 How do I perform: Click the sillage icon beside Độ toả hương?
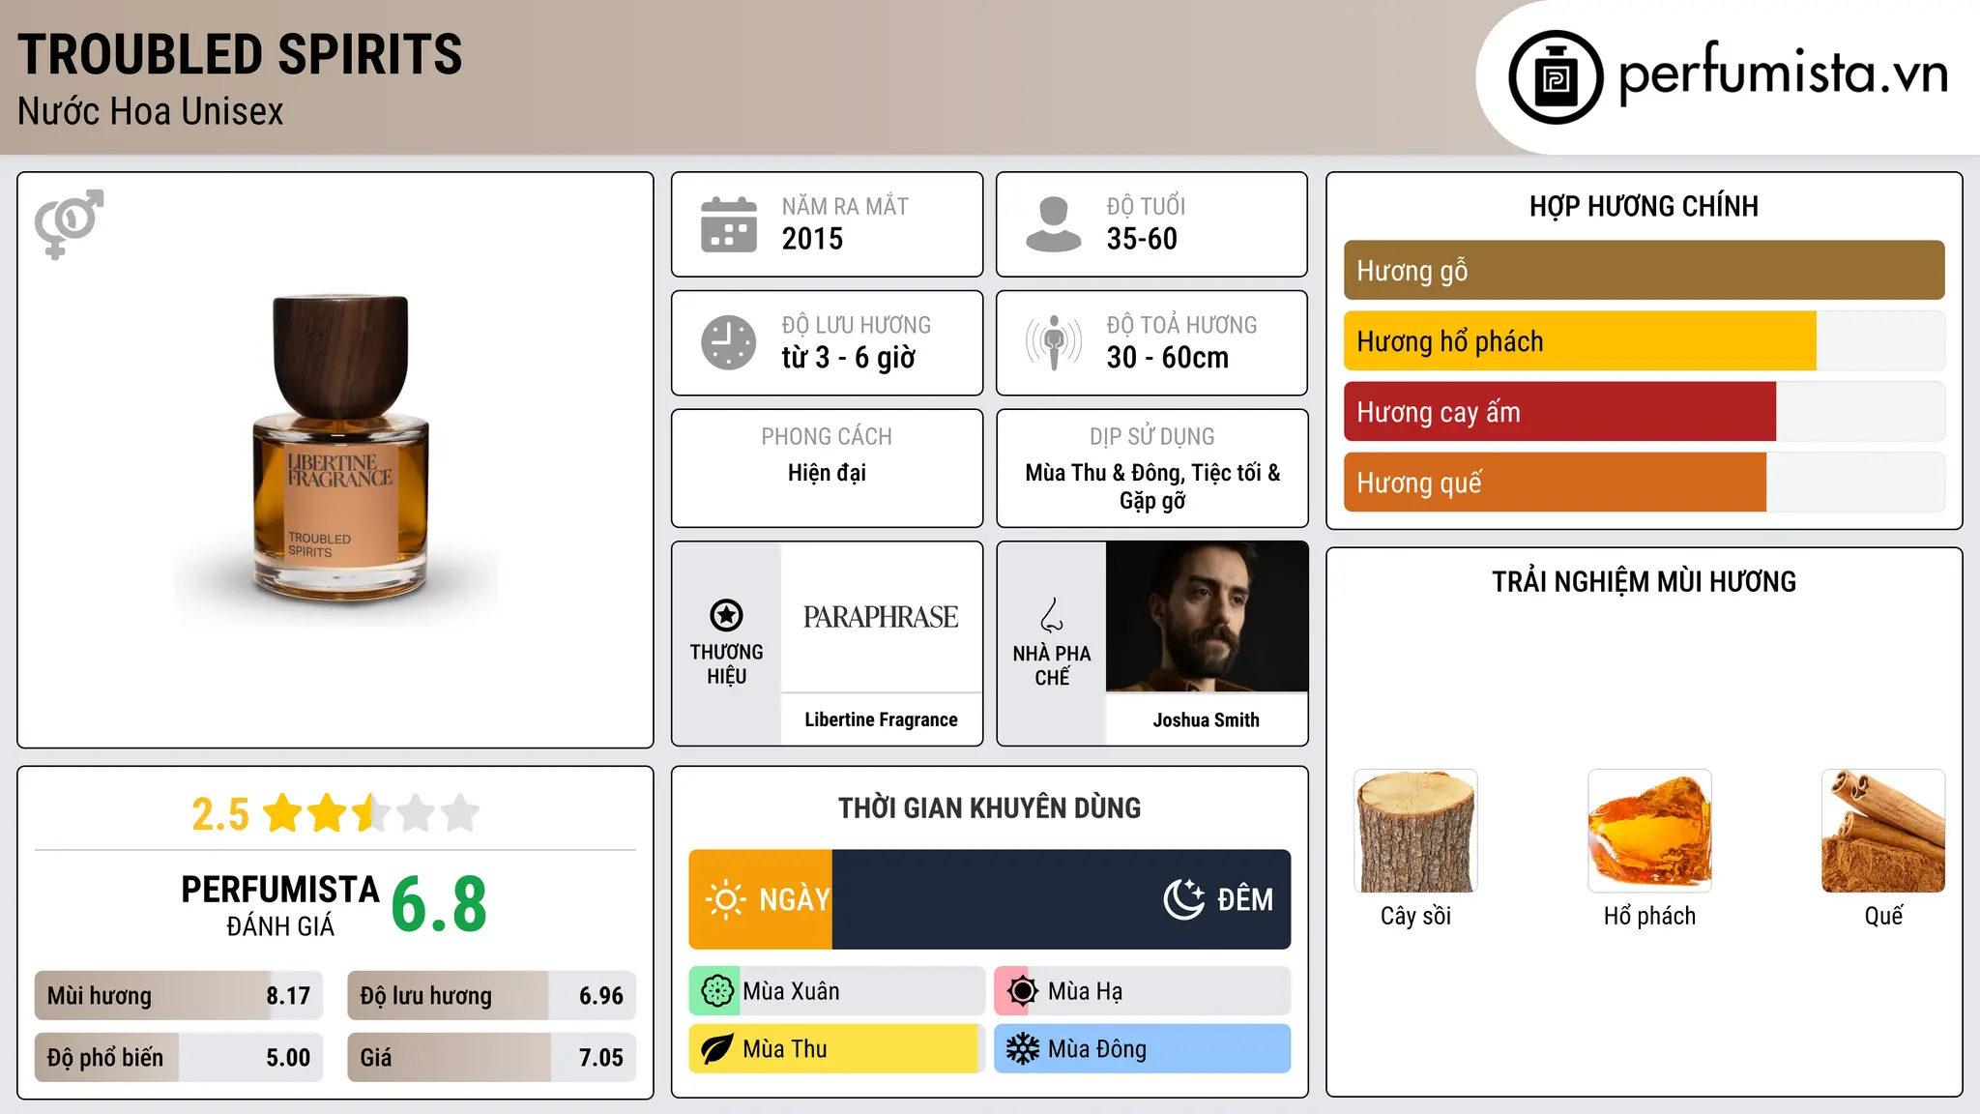[1054, 342]
